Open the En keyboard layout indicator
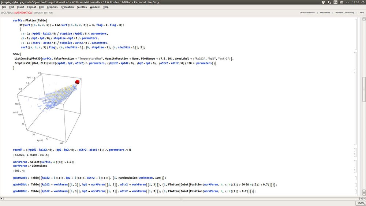The width and height of the screenshot is (366, 206). (335, 2)
